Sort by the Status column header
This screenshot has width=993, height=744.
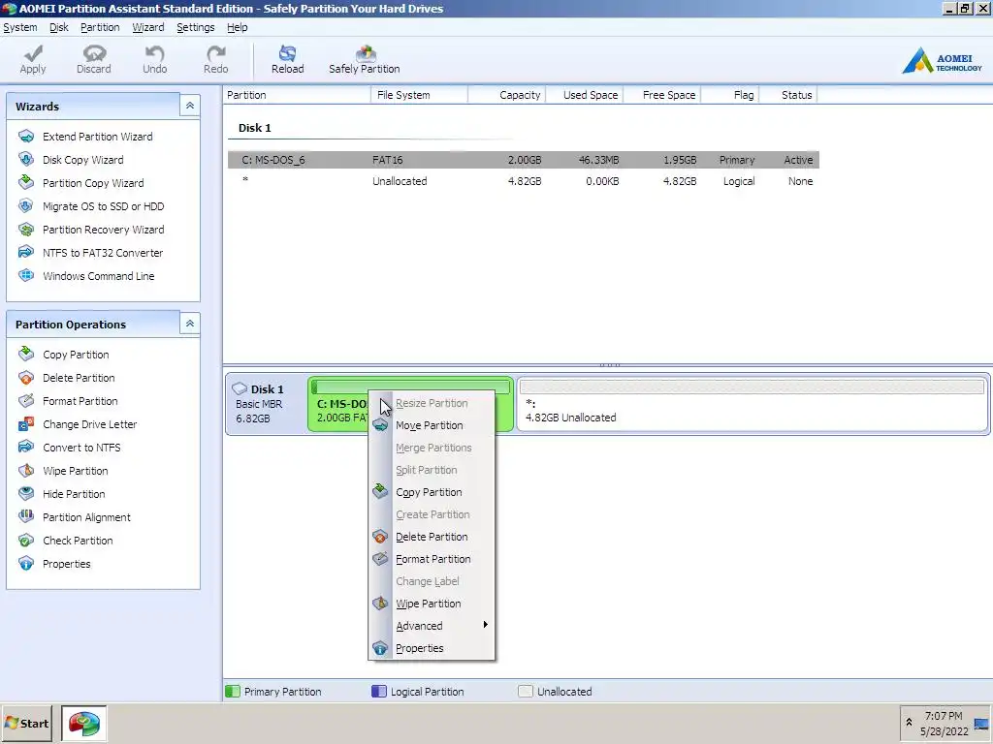[x=788, y=95]
